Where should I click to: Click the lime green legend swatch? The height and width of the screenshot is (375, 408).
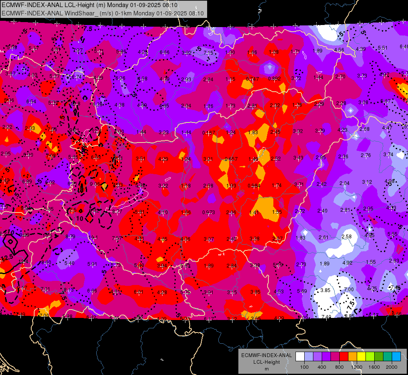tap(370, 357)
